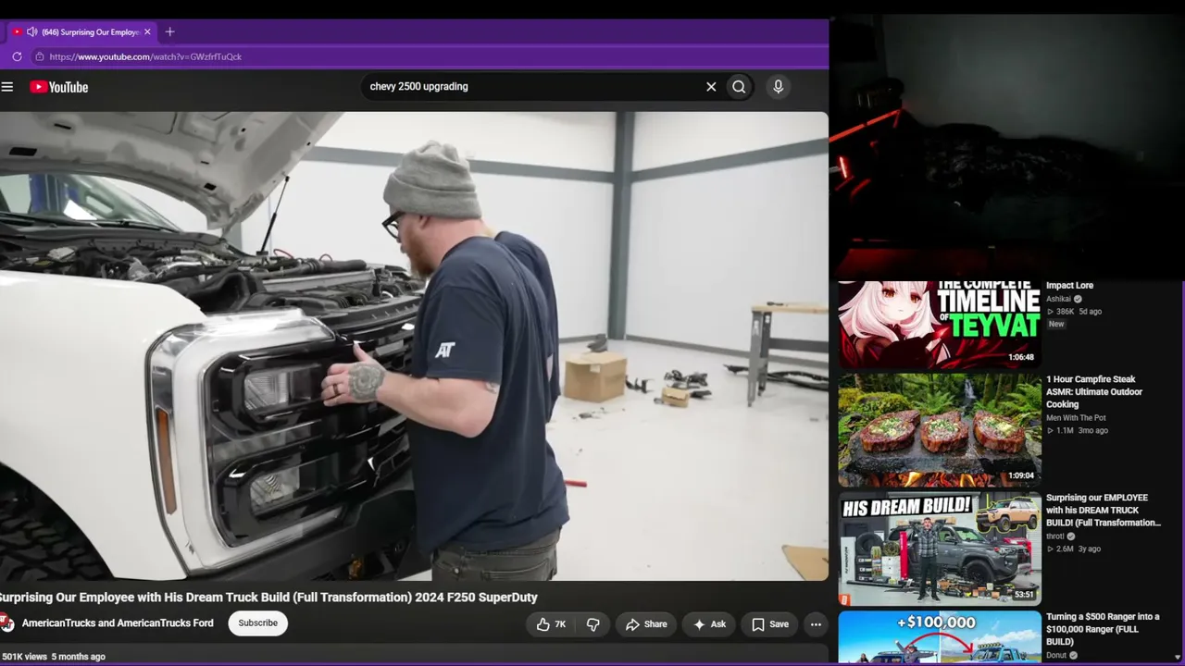Click the video title text
The height and width of the screenshot is (666, 1185).
coord(268,598)
